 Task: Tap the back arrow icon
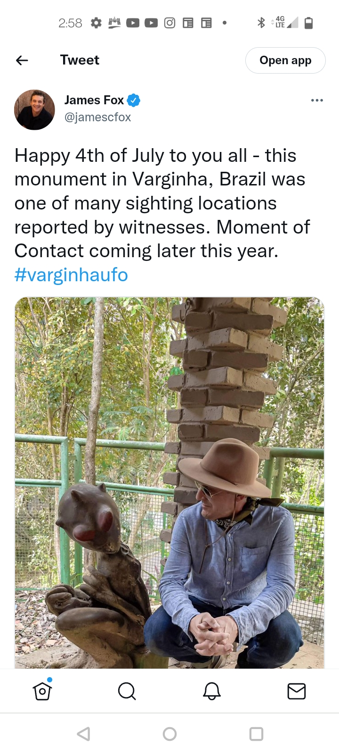pos(22,60)
